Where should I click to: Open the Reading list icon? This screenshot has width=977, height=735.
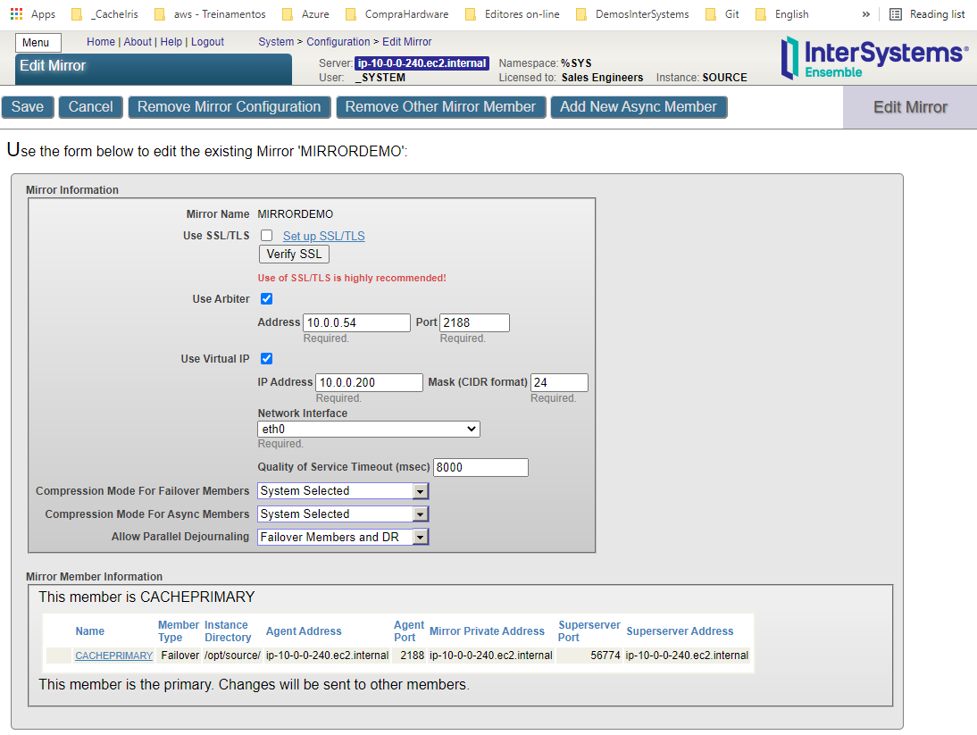[896, 14]
